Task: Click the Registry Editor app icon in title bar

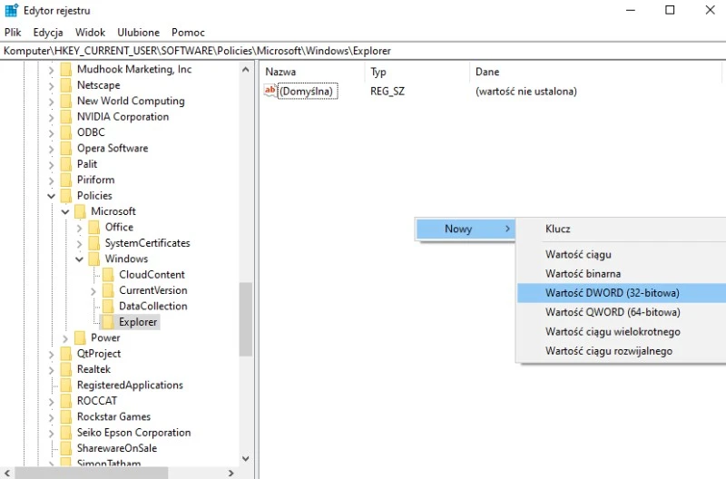Action: [11, 10]
